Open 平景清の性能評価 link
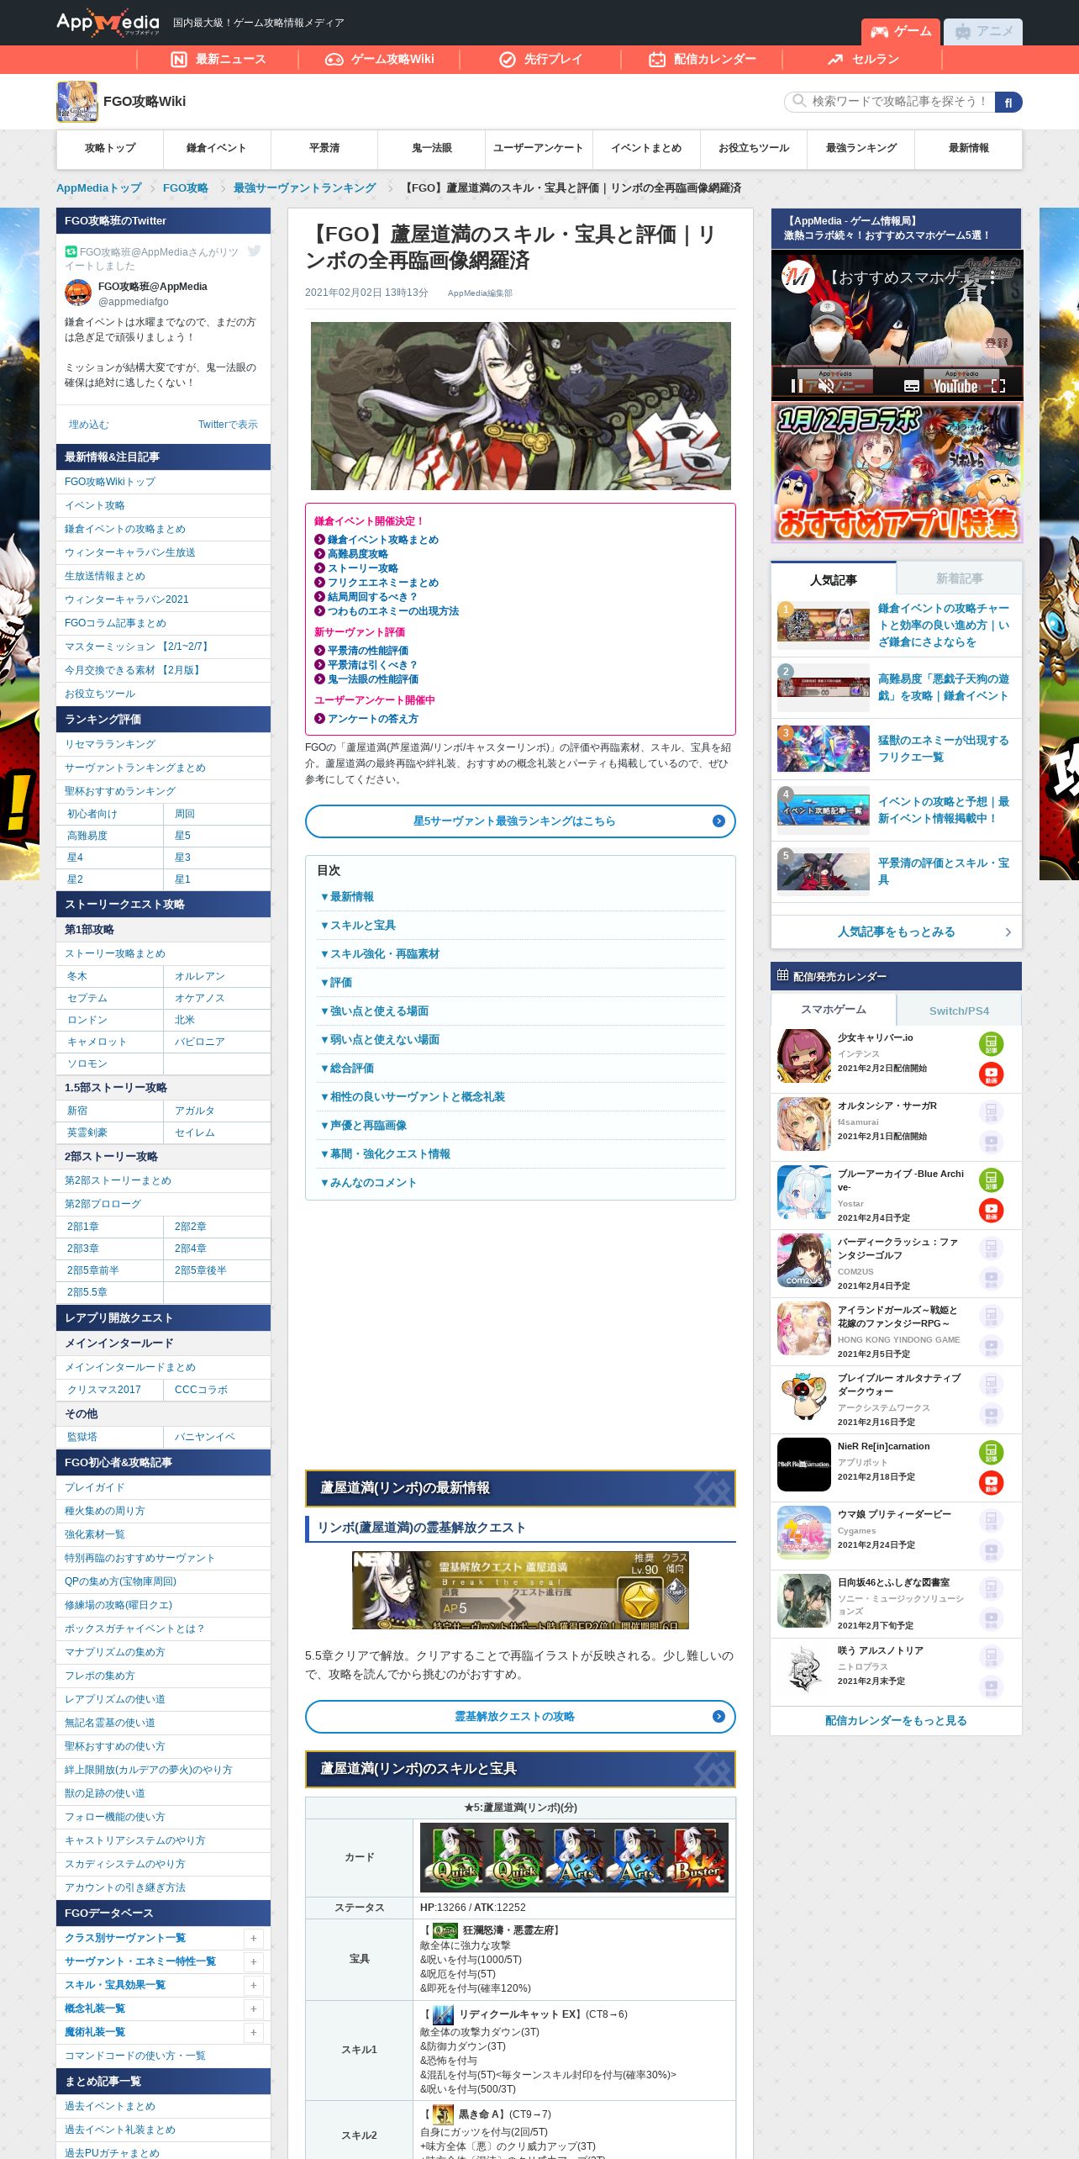 367,651
